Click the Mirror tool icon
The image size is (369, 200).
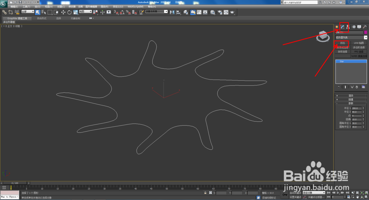172,12
